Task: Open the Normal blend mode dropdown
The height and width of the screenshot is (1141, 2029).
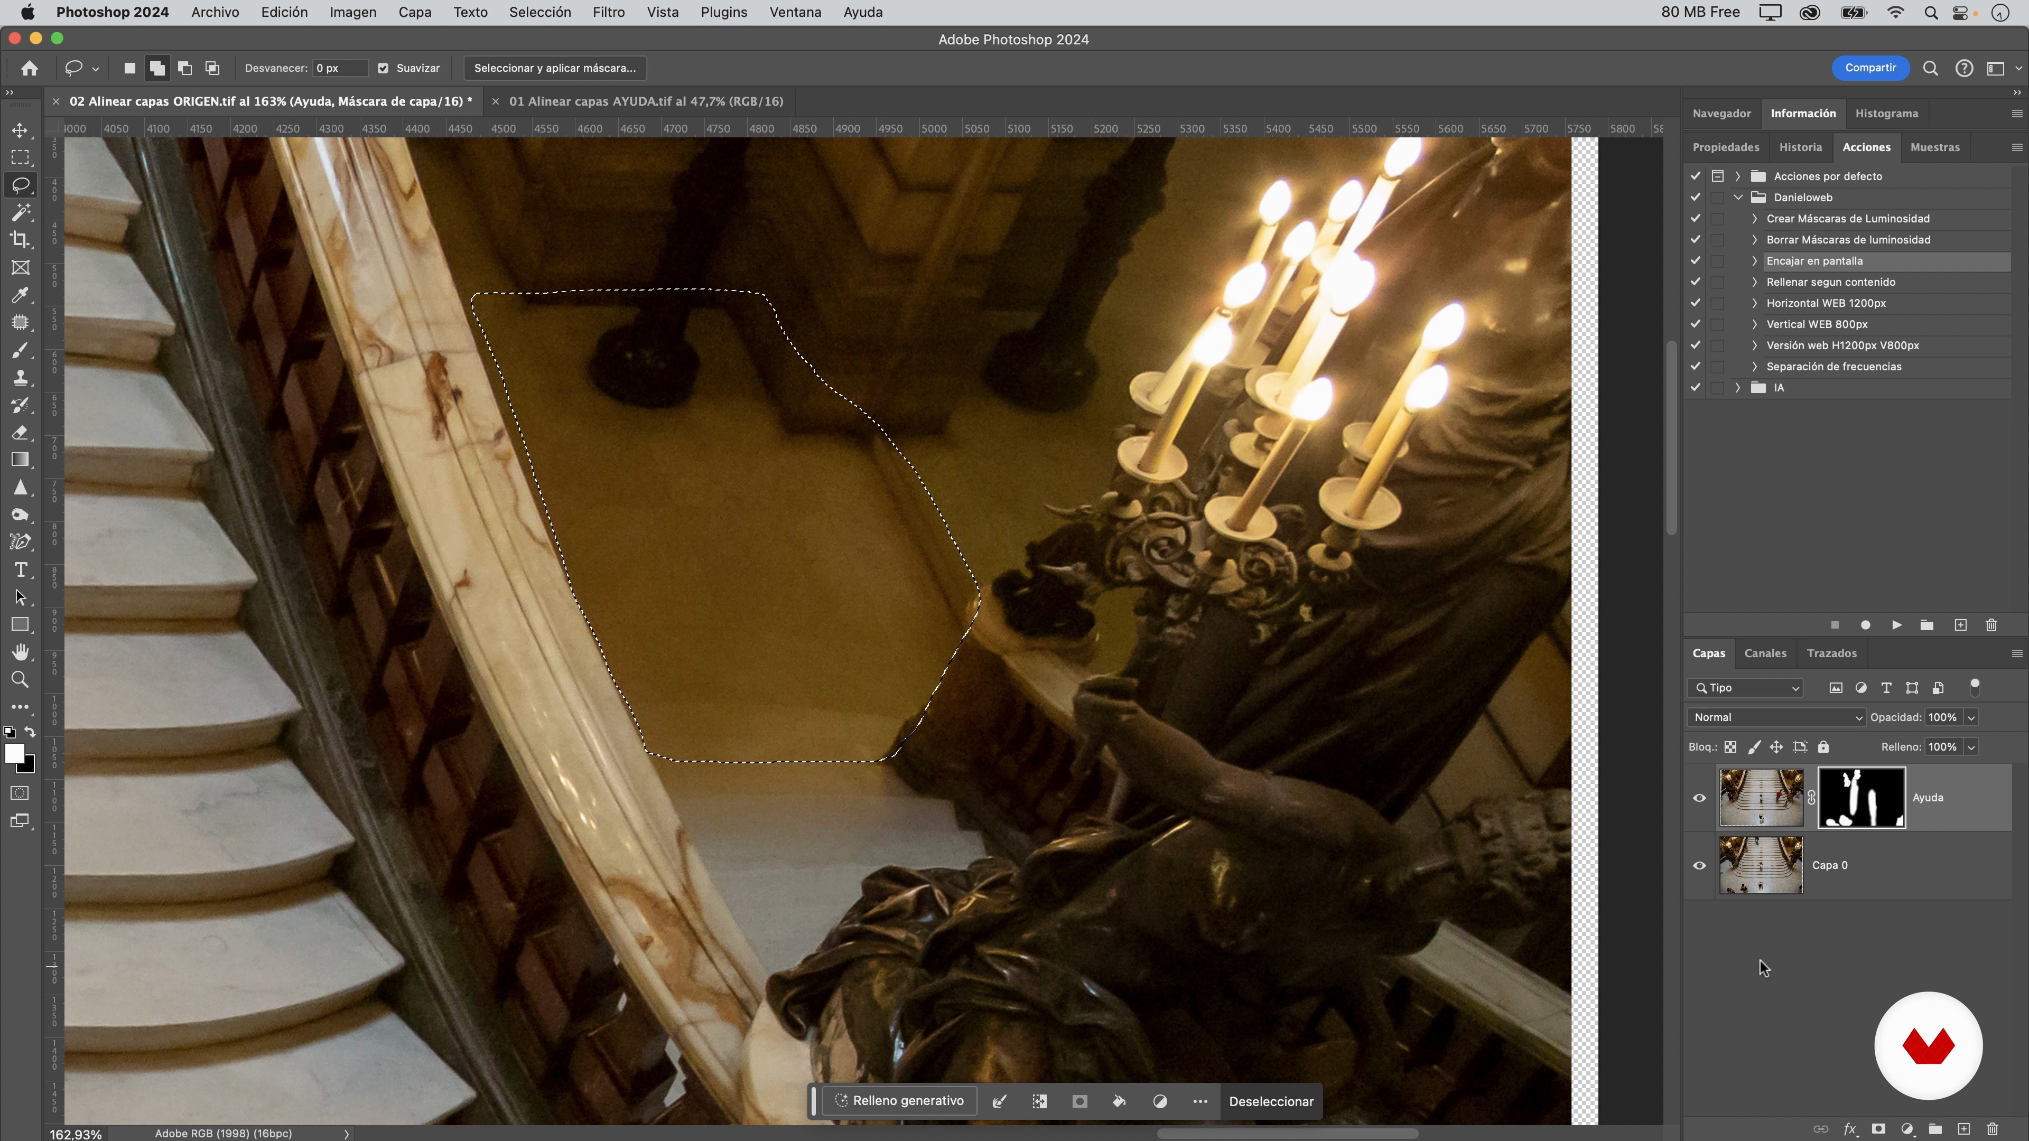Action: pos(1777,717)
